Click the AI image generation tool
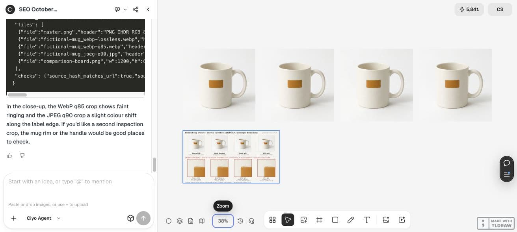 pos(386,220)
